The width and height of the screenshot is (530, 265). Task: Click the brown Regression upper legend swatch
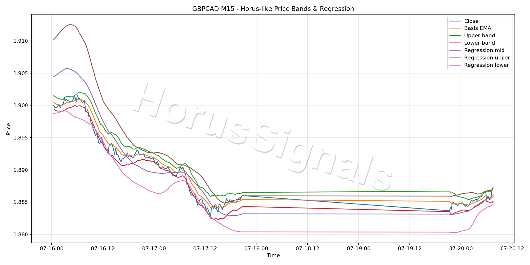(x=455, y=58)
